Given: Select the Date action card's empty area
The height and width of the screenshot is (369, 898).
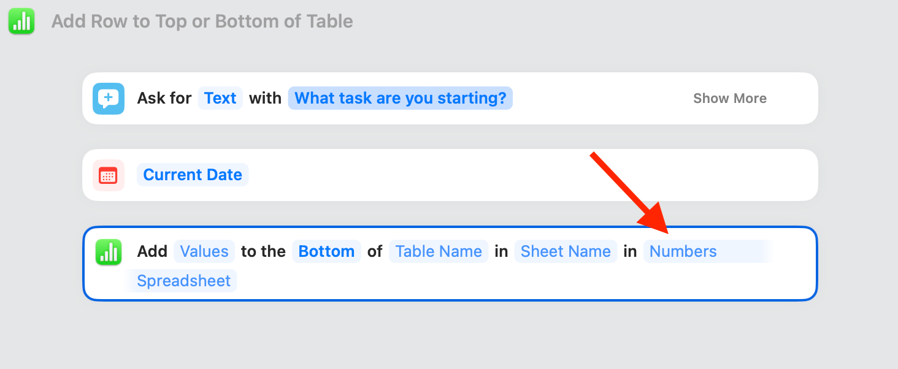Looking at the screenshot, I should 528,175.
